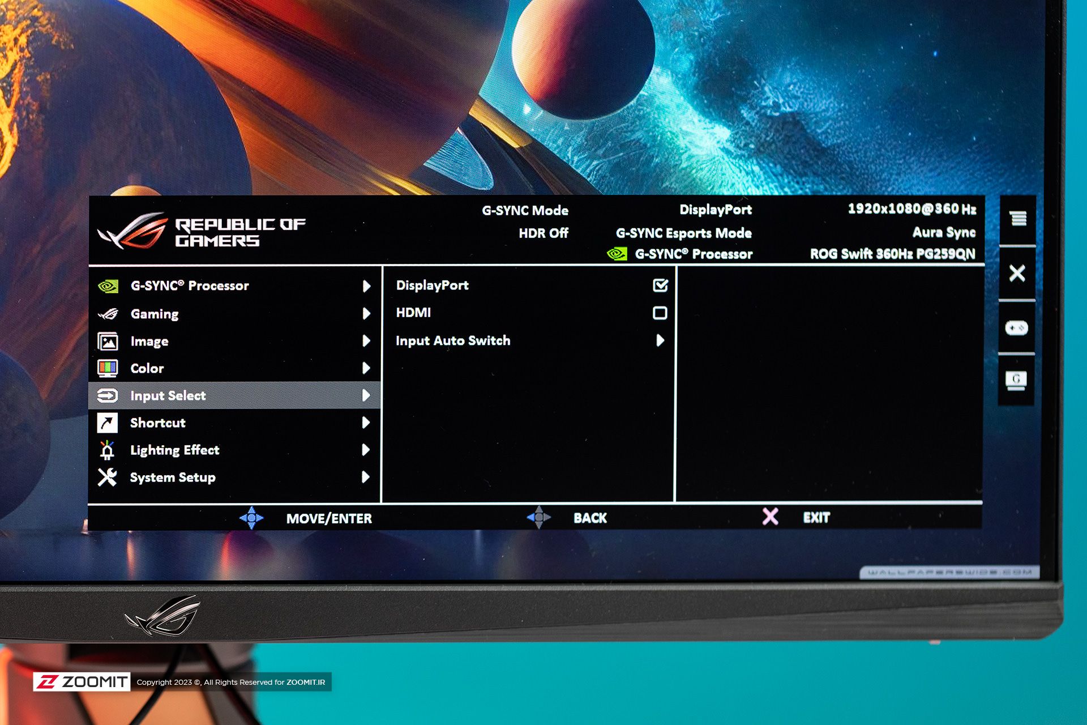Click the MOVE/ENTER label
This screenshot has width=1087, height=725.
329,518
